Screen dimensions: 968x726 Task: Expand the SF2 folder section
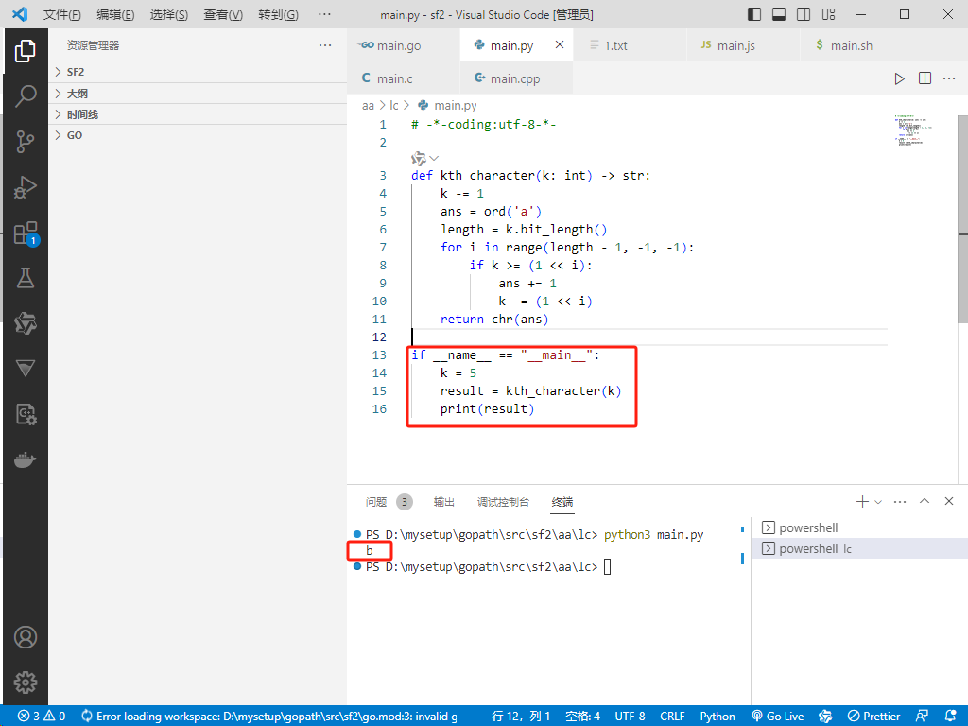tap(198, 72)
